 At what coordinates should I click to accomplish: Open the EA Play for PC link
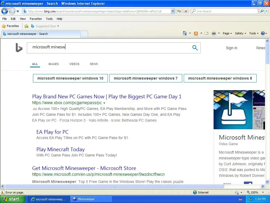coord(52,132)
